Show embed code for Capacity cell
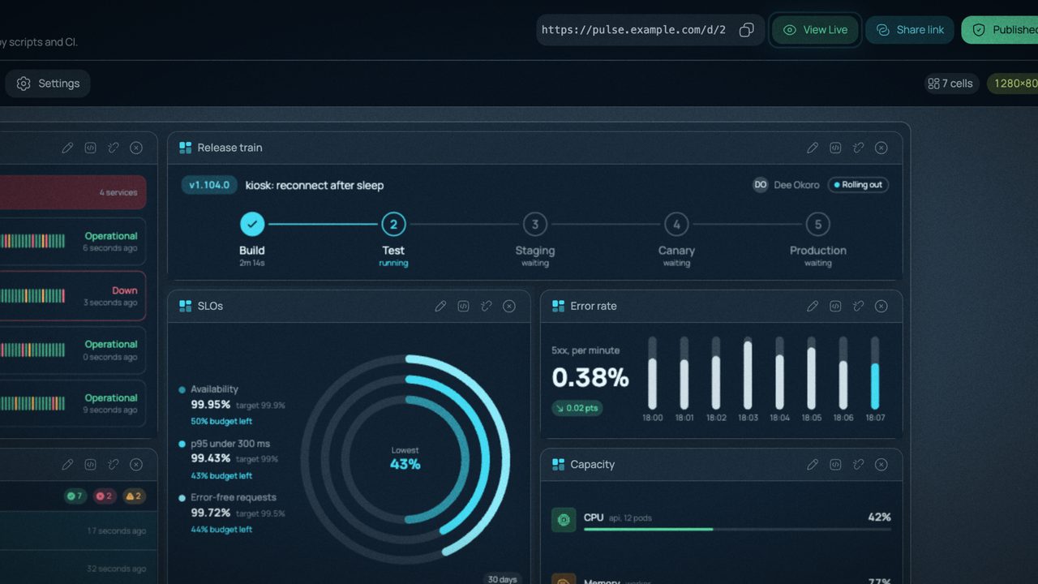 tap(835, 464)
